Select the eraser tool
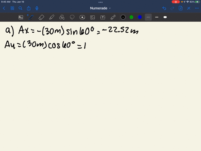 tap(41, 17)
